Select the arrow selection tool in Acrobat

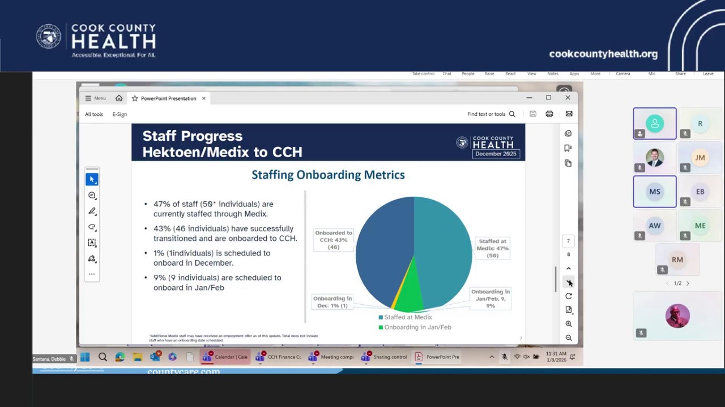point(92,179)
